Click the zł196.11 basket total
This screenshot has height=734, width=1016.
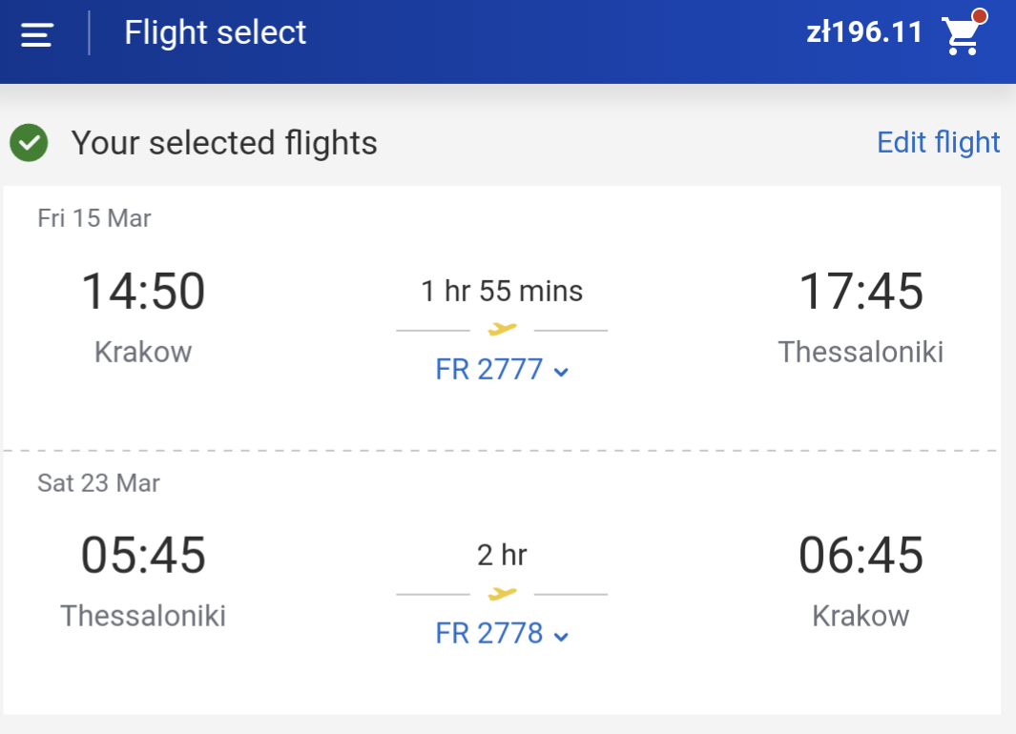point(863,32)
